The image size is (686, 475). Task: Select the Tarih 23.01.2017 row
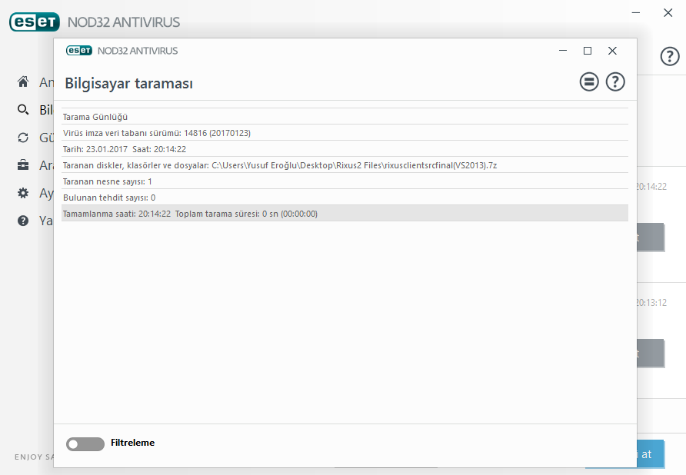coord(345,149)
